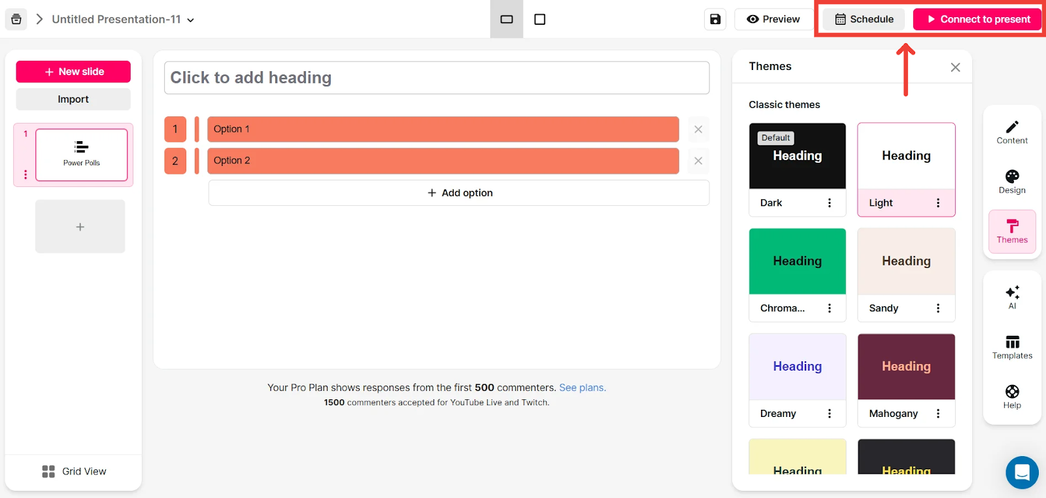
Task: Remove Option 1 with its X
Action: click(698, 129)
